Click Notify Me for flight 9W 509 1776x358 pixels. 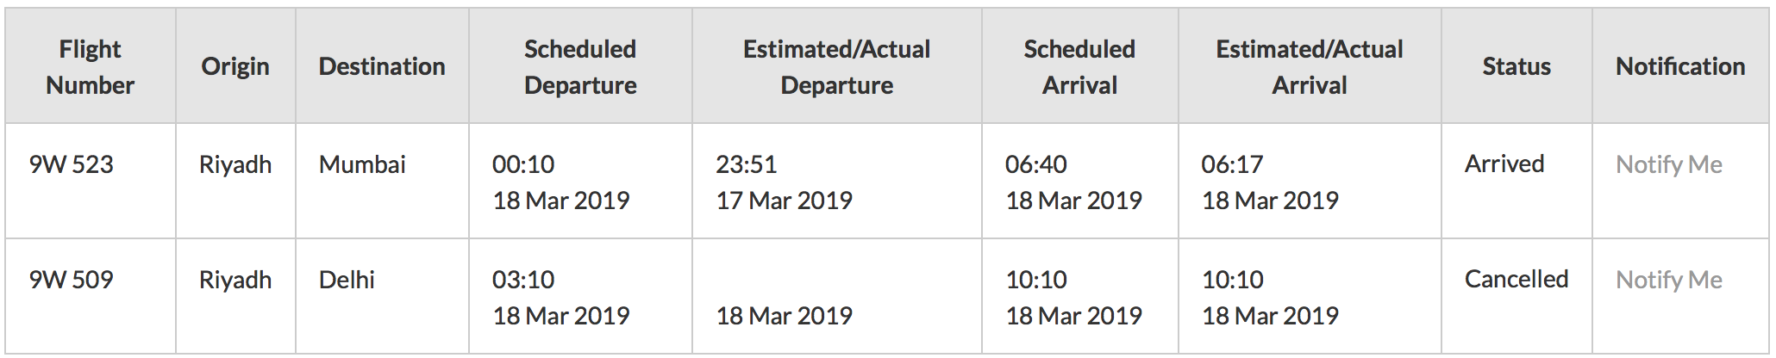pos(1668,280)
